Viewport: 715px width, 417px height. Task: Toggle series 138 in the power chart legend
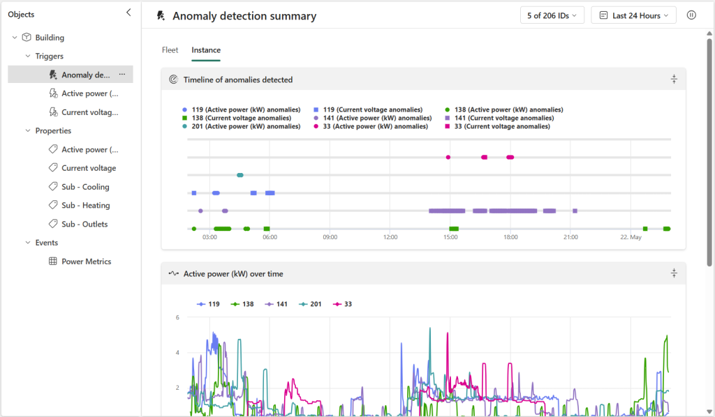[x=242, y=304]
